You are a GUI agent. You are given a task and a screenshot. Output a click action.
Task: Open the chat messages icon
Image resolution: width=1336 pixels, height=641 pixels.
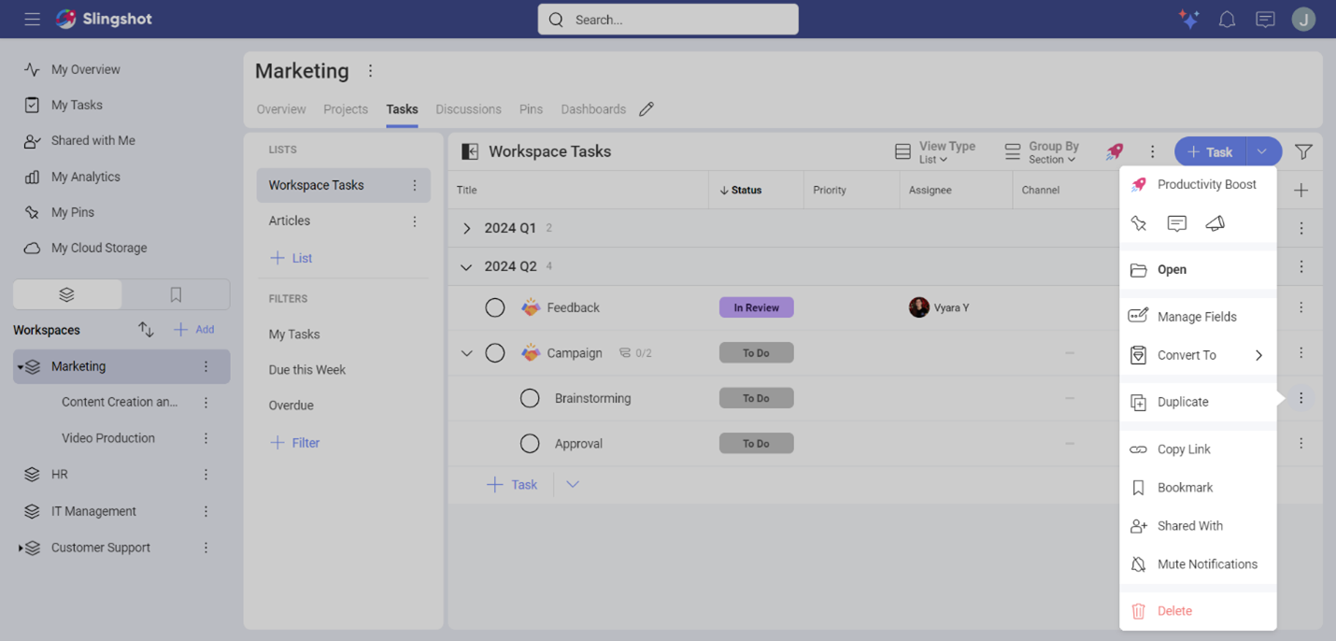(x=1265, y=19)
